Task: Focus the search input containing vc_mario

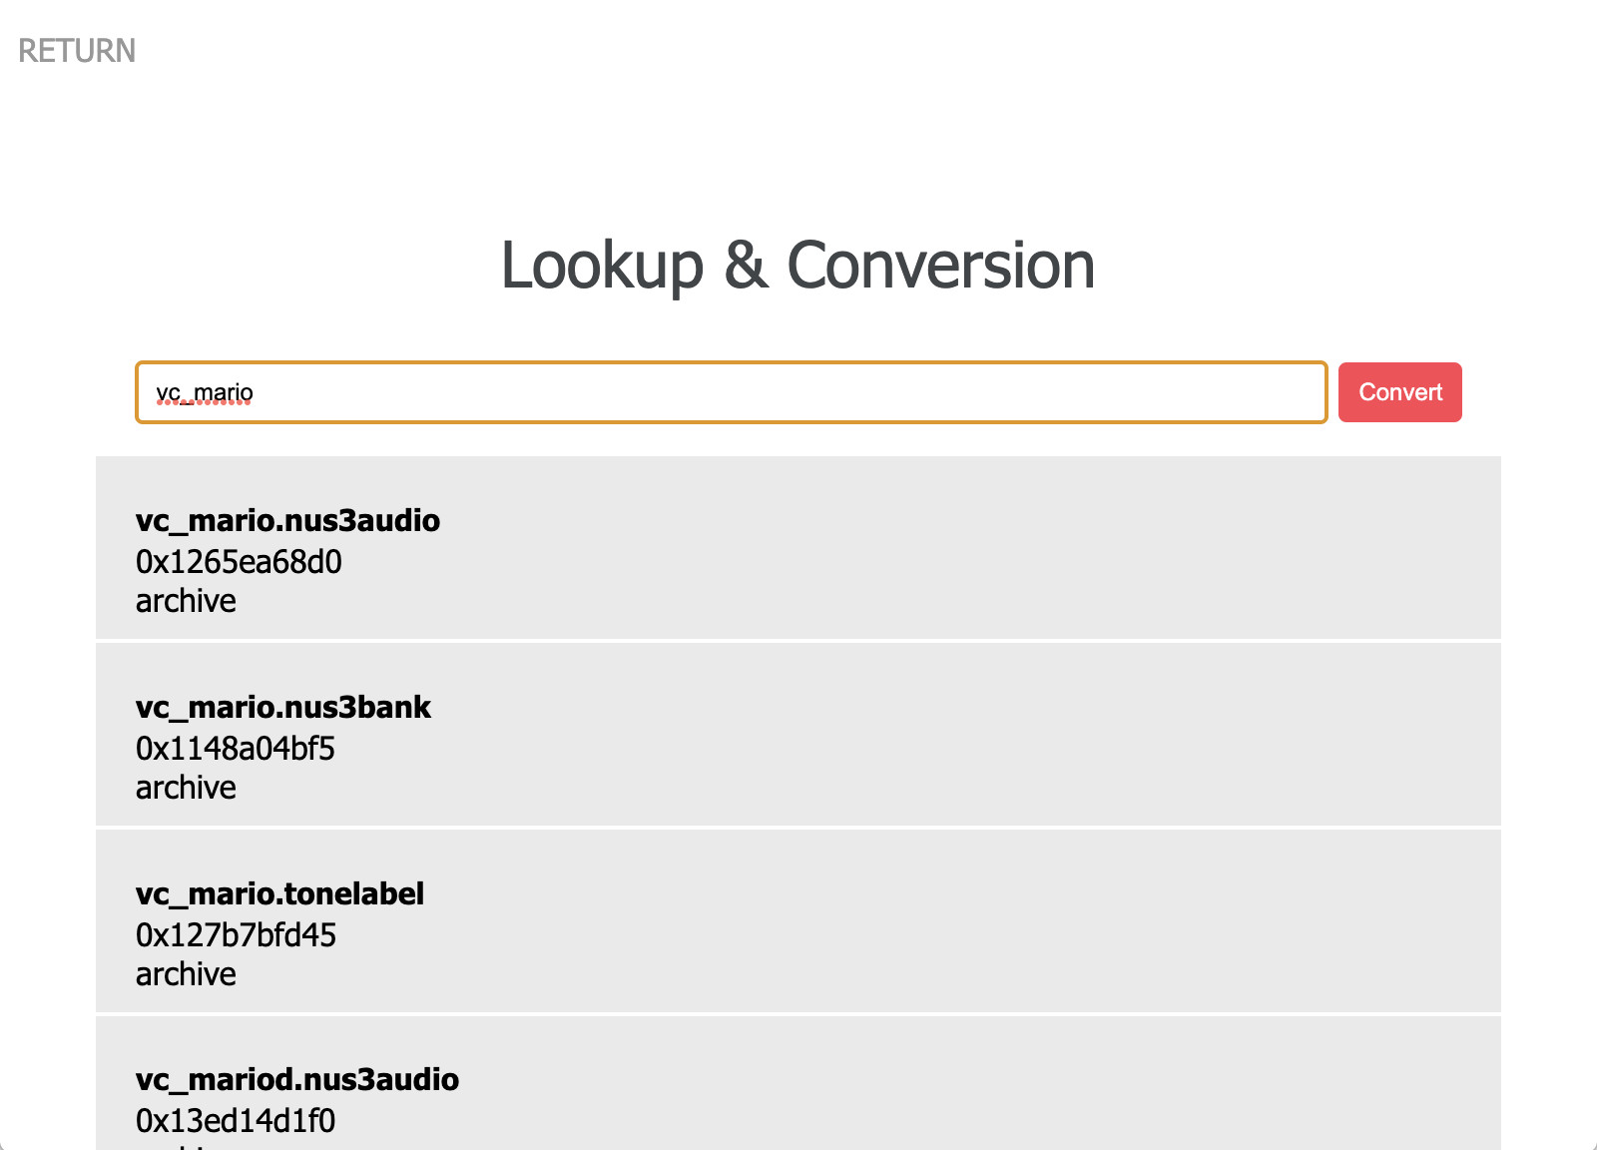Action: [x=731, y=392]
